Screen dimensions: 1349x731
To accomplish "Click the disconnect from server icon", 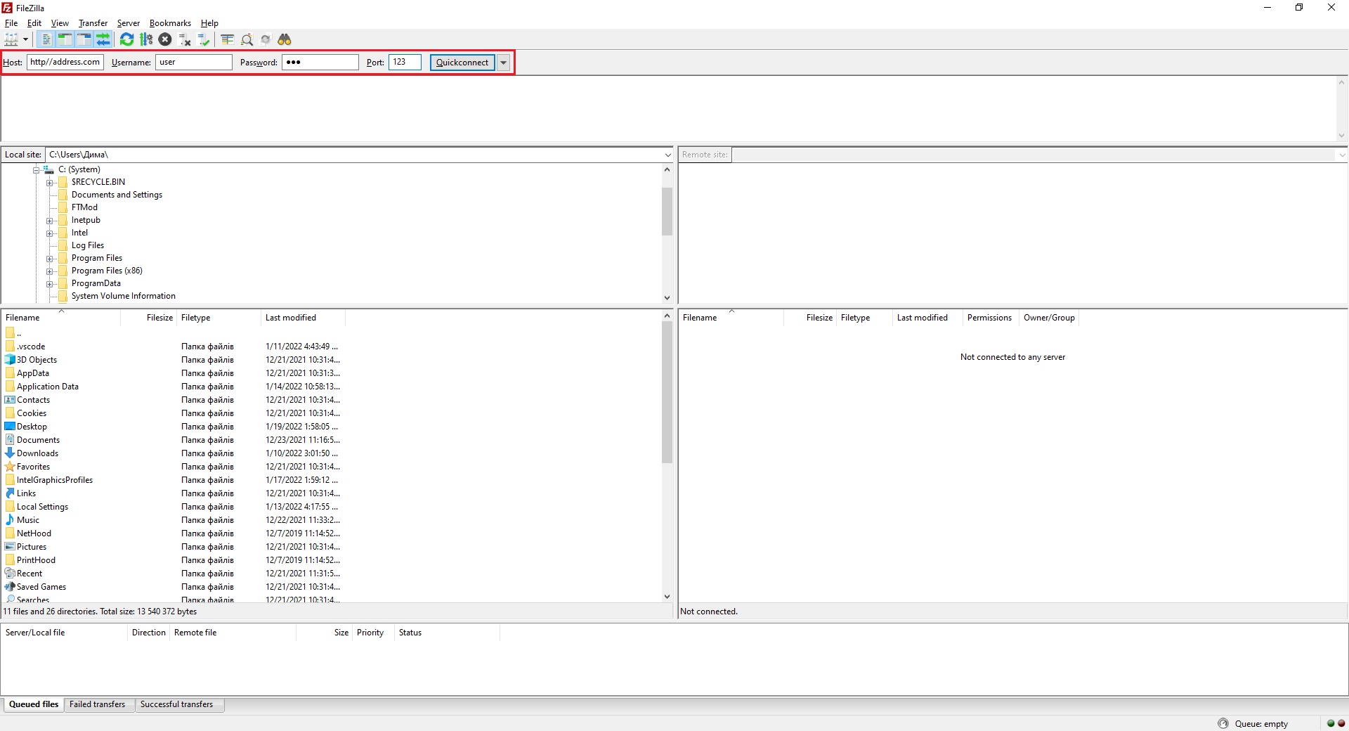I will 185,39.
